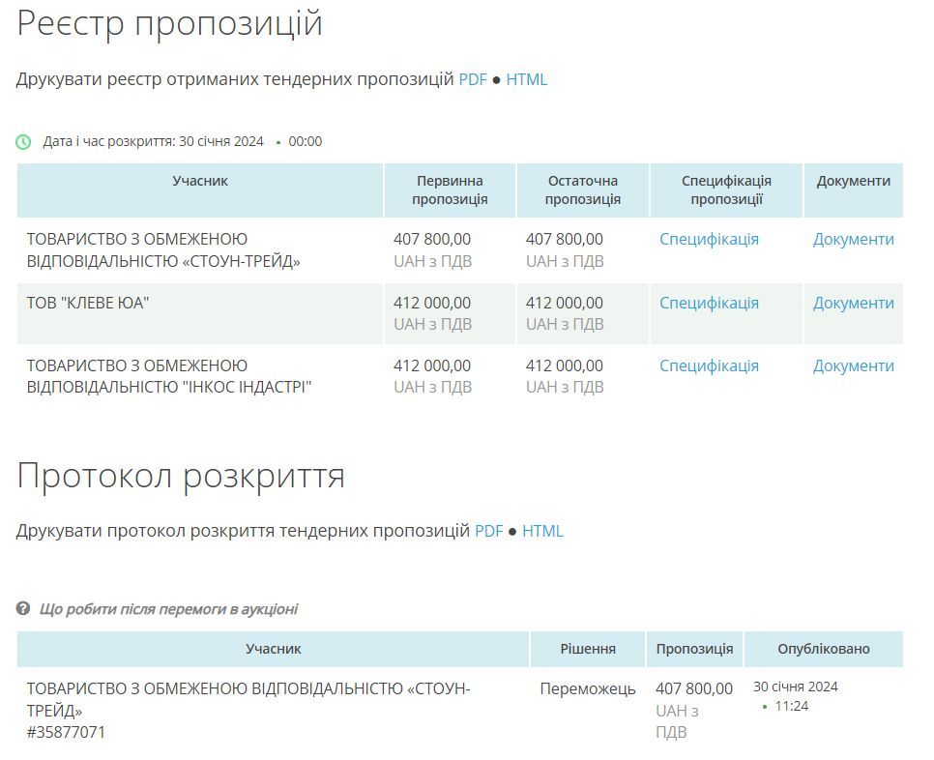Screen dimensions: 934x760
Task: Open Специфікація for ІНКОС ІНДАСТРІ
Action: click(x=709, y=365)
